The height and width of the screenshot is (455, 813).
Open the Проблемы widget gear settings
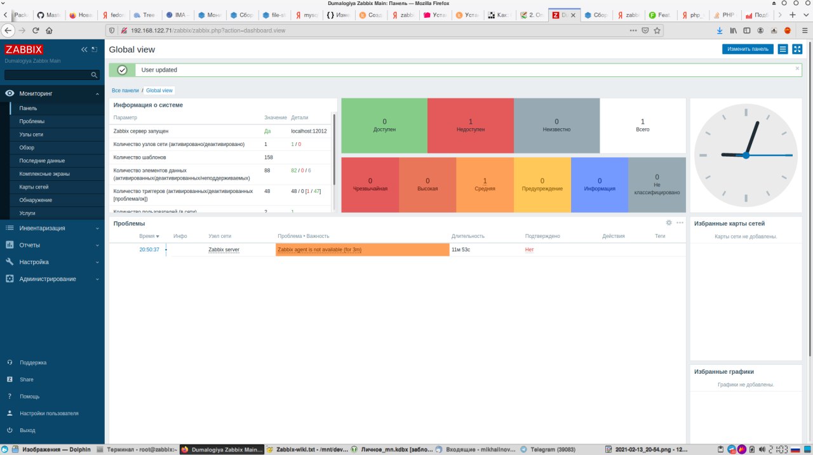pos(669,223)
